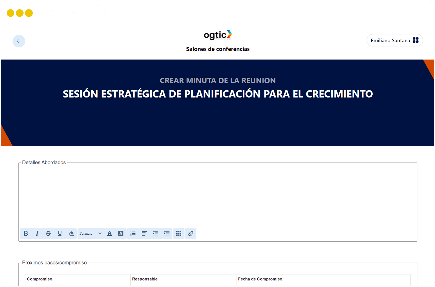435x287 pixels.
Task: Open the Emiliano Santana user menu
Action: [x=395, y=40]
